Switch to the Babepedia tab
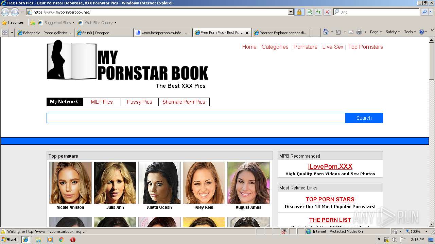 coord(45,33)
